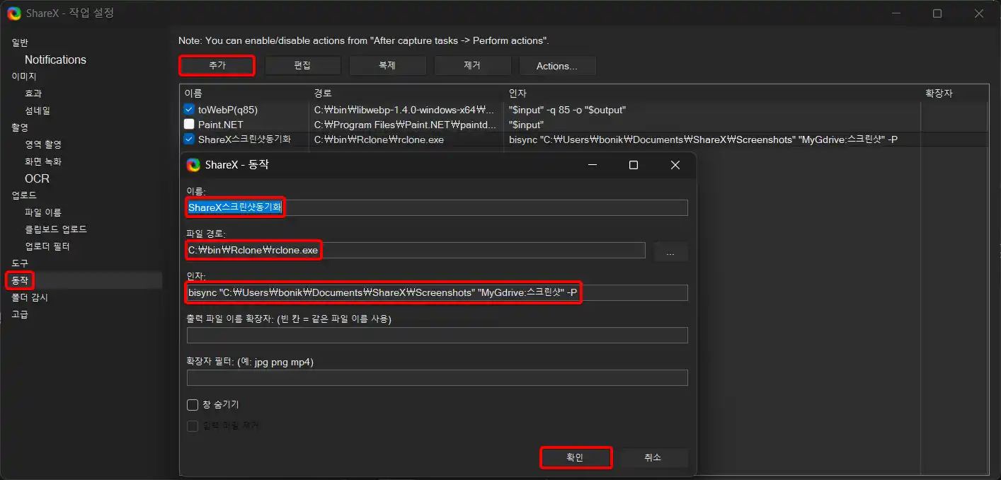
Task: Browse for a file with the ... button
Action: pos(670,251)
